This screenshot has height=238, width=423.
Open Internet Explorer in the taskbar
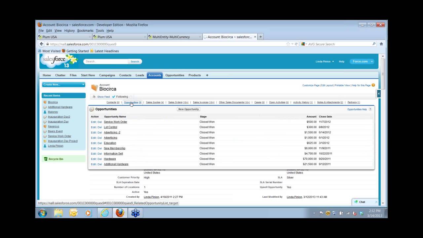pyautogui.click(x=104, y=213)
